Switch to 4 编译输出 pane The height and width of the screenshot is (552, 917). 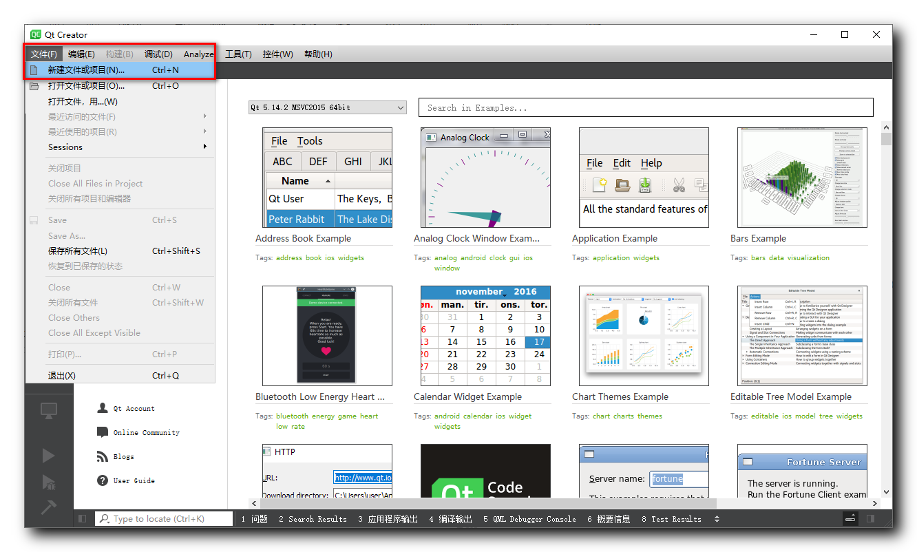[x=450, y=519]
